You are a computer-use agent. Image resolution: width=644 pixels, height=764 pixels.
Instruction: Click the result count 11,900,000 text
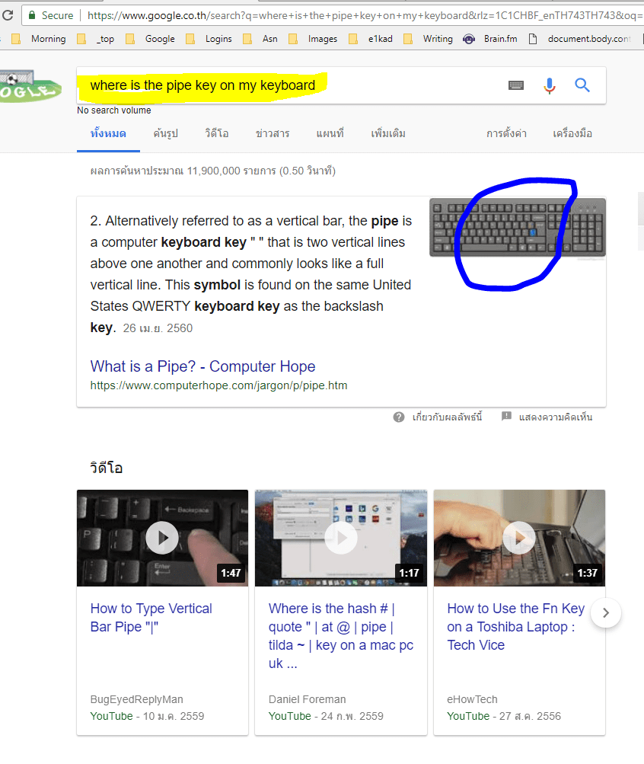pyautogui.click(x=213, y=171)
